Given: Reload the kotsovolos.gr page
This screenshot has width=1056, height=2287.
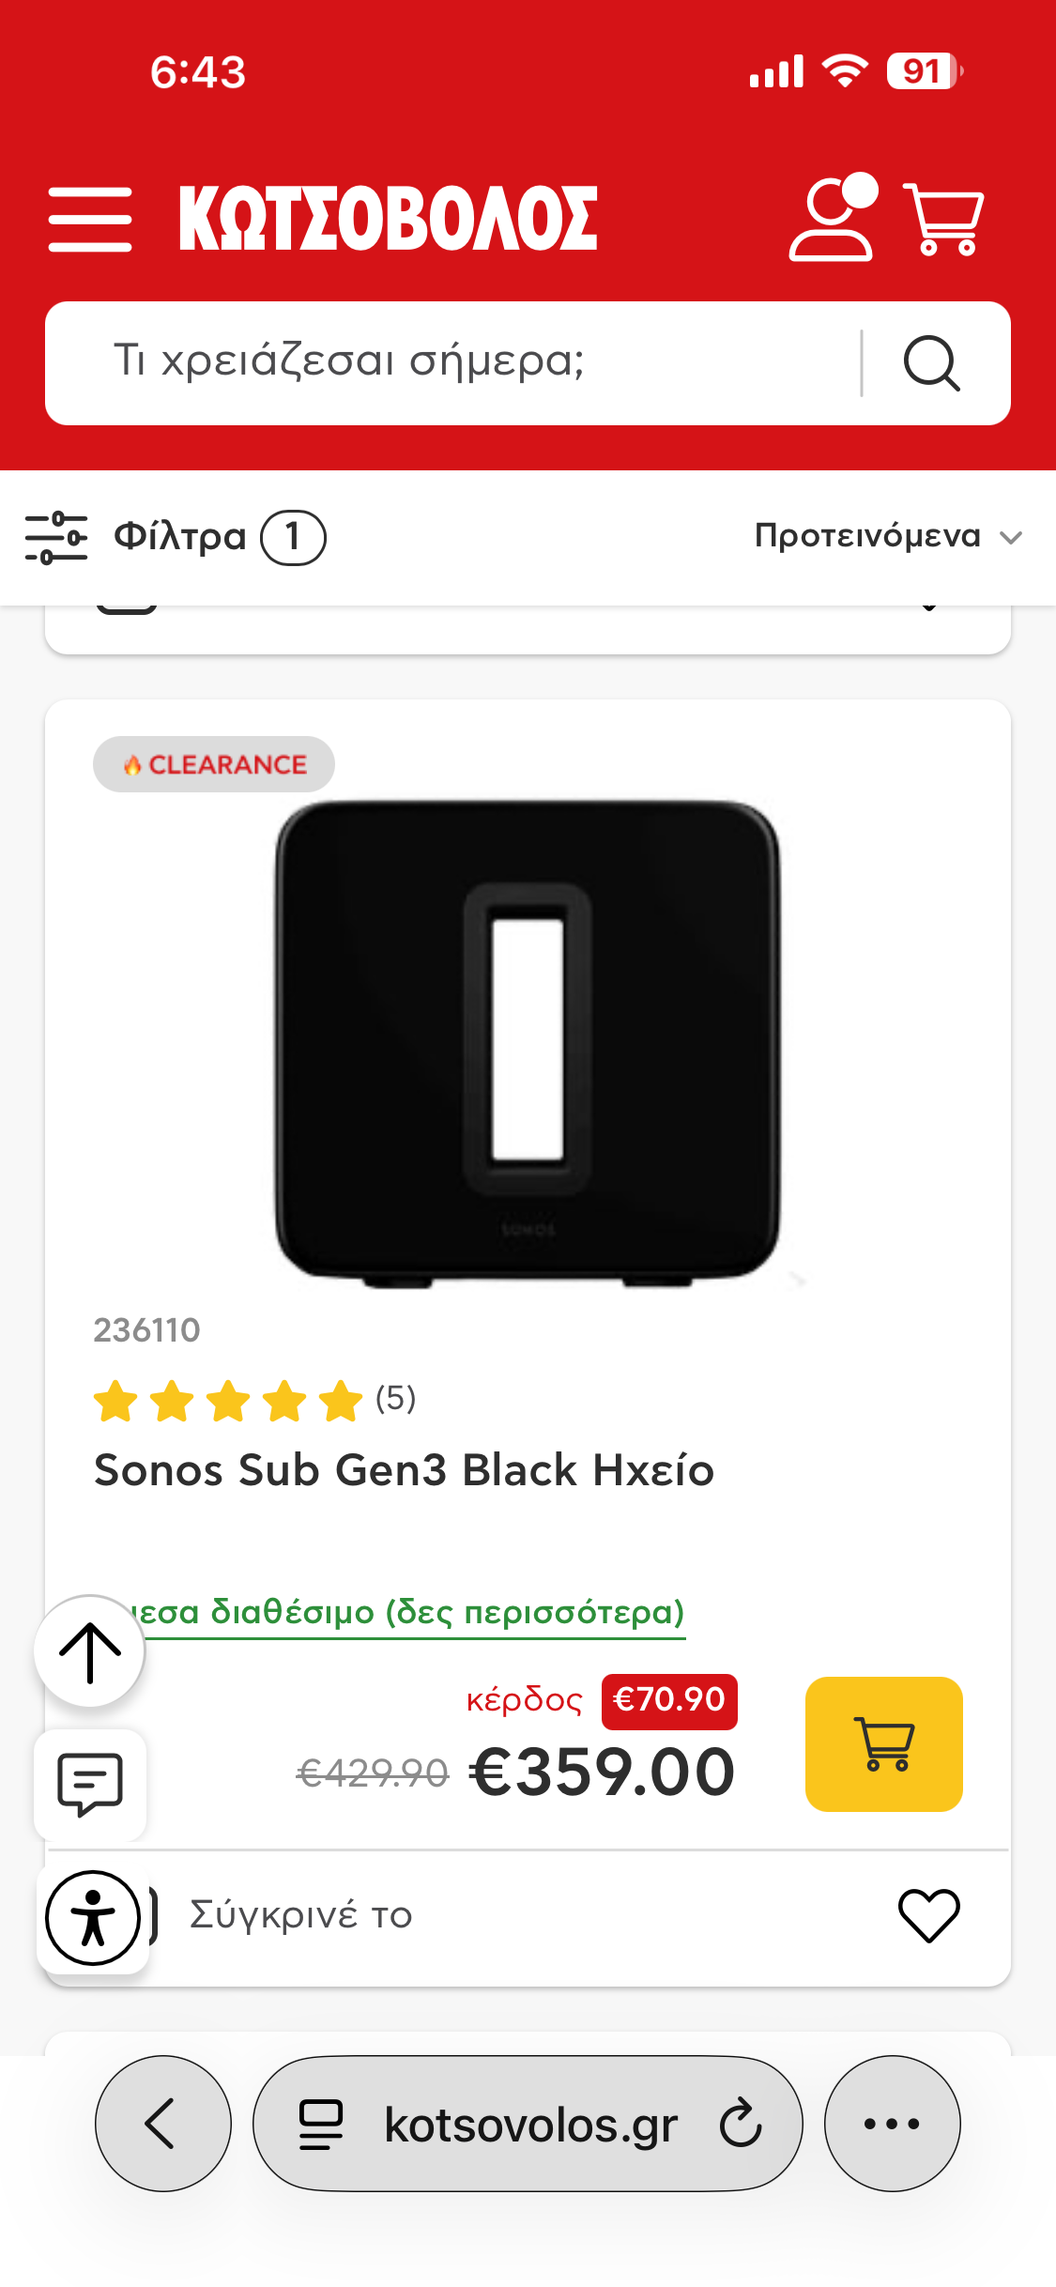Looking at the screenshot, I should click(741, 2124).
